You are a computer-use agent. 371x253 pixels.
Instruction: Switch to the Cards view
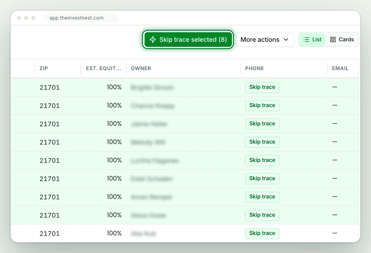click(x=342, y=40)
